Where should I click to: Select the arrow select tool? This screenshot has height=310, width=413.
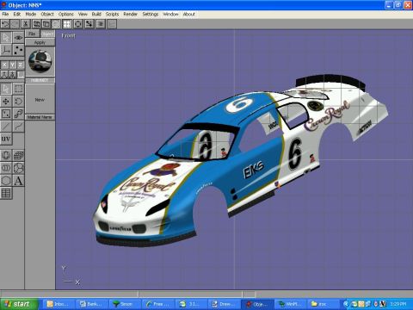pos(6,89)
